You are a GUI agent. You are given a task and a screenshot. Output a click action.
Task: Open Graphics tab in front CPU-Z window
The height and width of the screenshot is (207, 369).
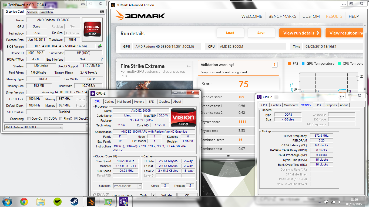coord(165,102)
